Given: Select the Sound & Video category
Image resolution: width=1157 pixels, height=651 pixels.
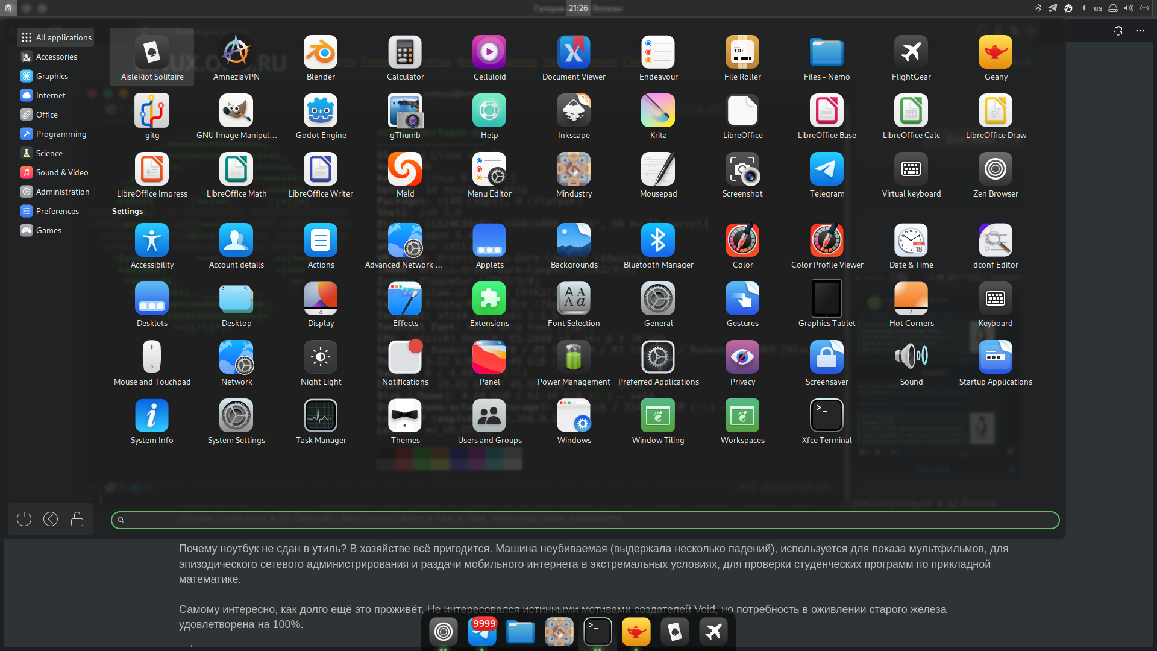Looking at the screenshot, I should click(61, 172).
